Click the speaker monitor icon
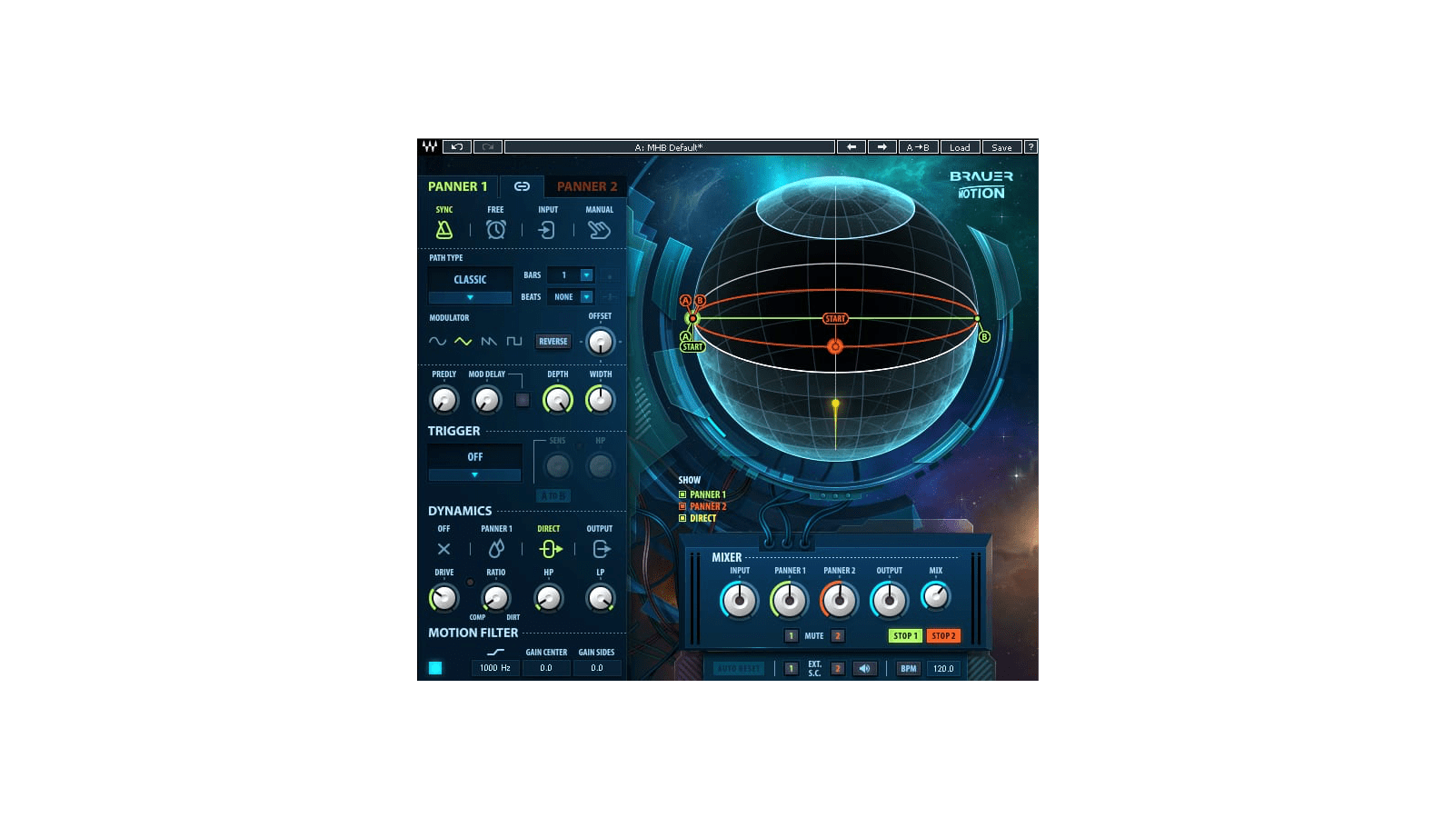 [x=864, y=669]
